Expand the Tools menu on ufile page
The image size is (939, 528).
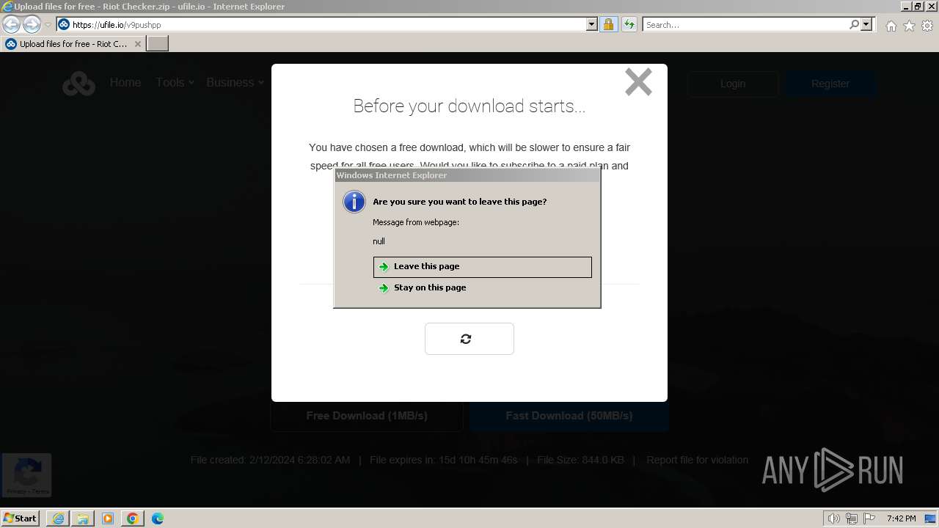coord(175,83)
